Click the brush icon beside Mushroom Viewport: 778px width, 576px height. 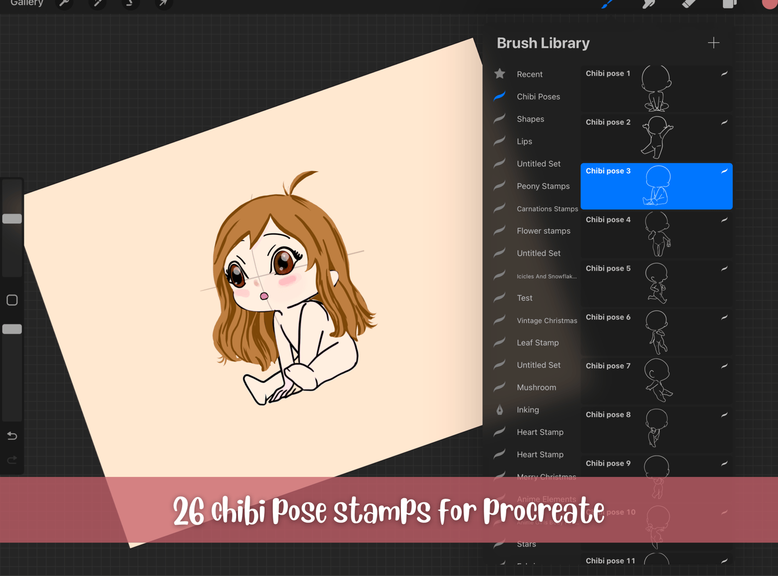click(499, 387)
